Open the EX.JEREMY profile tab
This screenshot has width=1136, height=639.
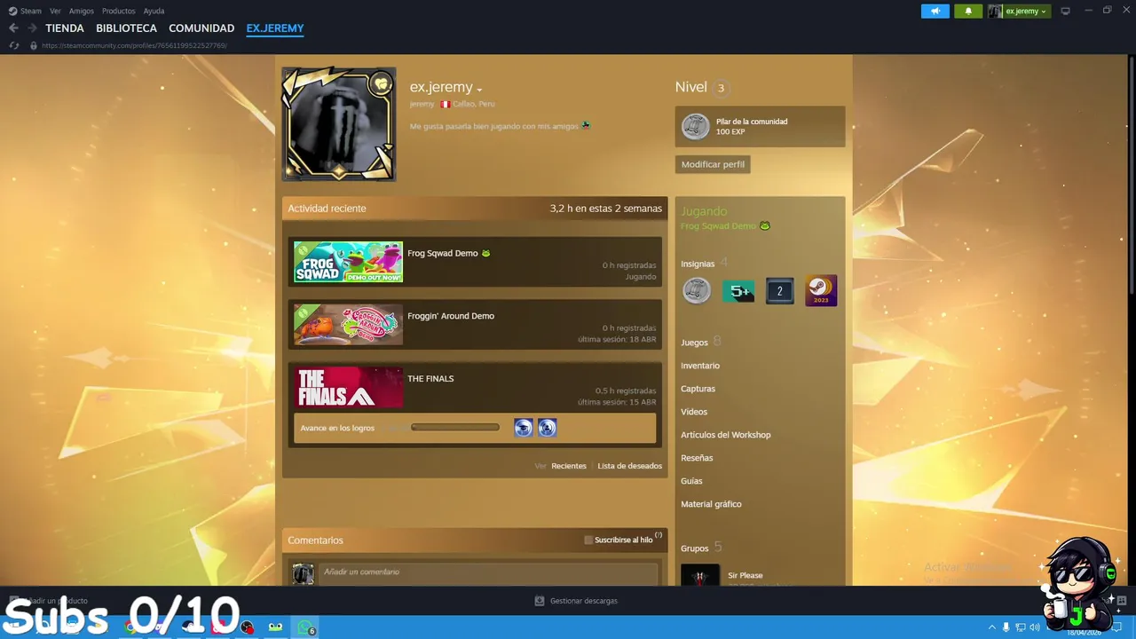point(275,28)
